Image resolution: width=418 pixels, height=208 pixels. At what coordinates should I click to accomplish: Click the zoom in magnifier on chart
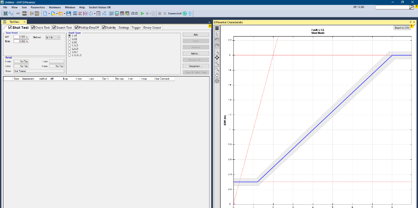(217, 64)
